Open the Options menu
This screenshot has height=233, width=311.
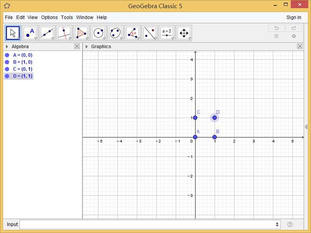coord(49,17)
